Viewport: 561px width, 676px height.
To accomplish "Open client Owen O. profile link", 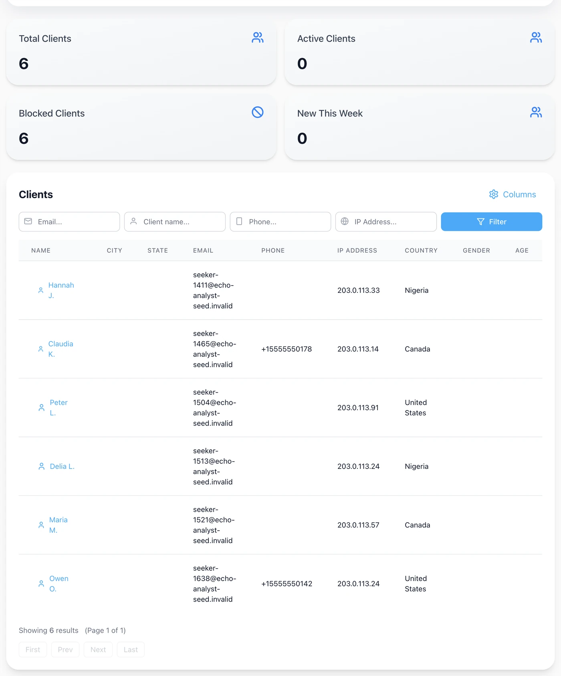I will click(x=59, y=583).
